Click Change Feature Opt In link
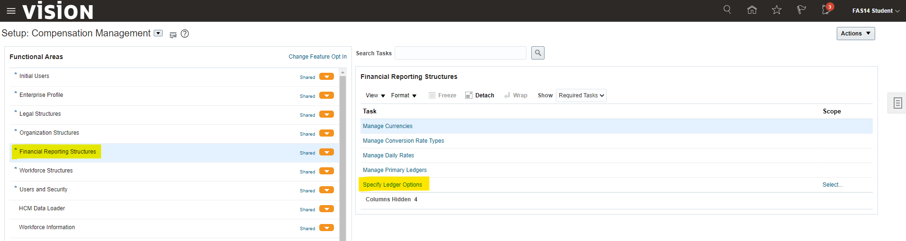Screen dimensions: 906x241 click(x=317, y=57)
